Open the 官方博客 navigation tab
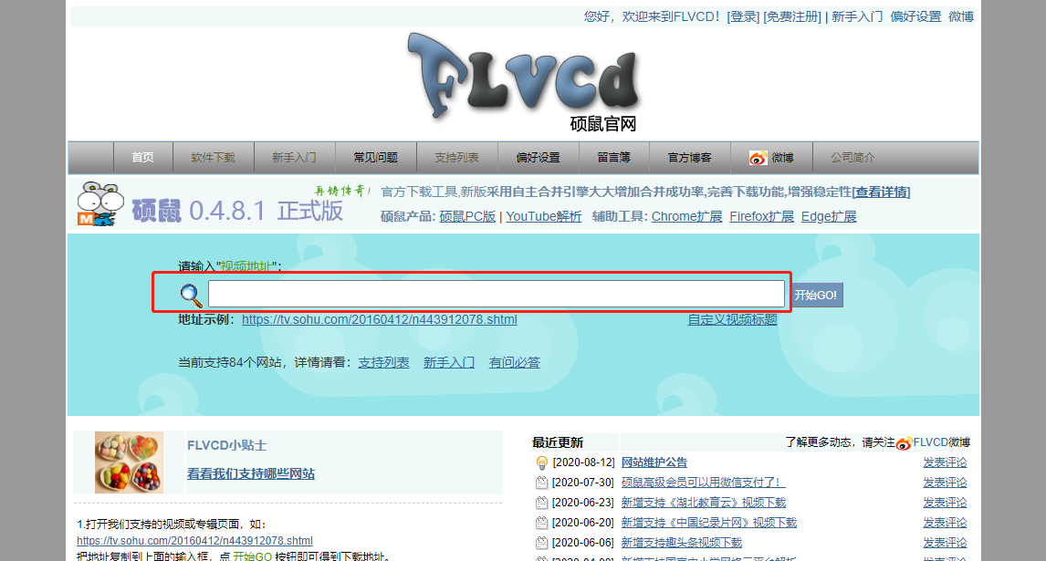1046x561 pixels. pos(690,158)
